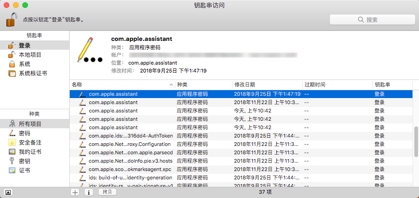Sort list by 名称 column header
Image resolution: width=419 pixels, height=198 pixels.
[121, 85]
